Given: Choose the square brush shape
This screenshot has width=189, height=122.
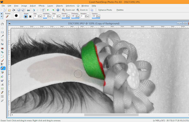Looking at the screenshot, I should (x=30, y=16).
